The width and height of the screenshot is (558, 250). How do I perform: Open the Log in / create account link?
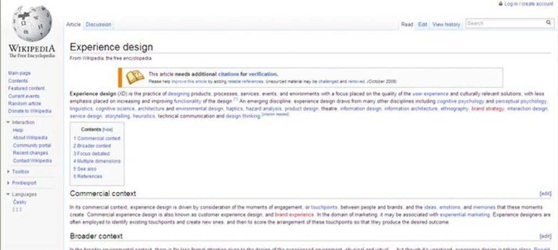click(528, 4)
